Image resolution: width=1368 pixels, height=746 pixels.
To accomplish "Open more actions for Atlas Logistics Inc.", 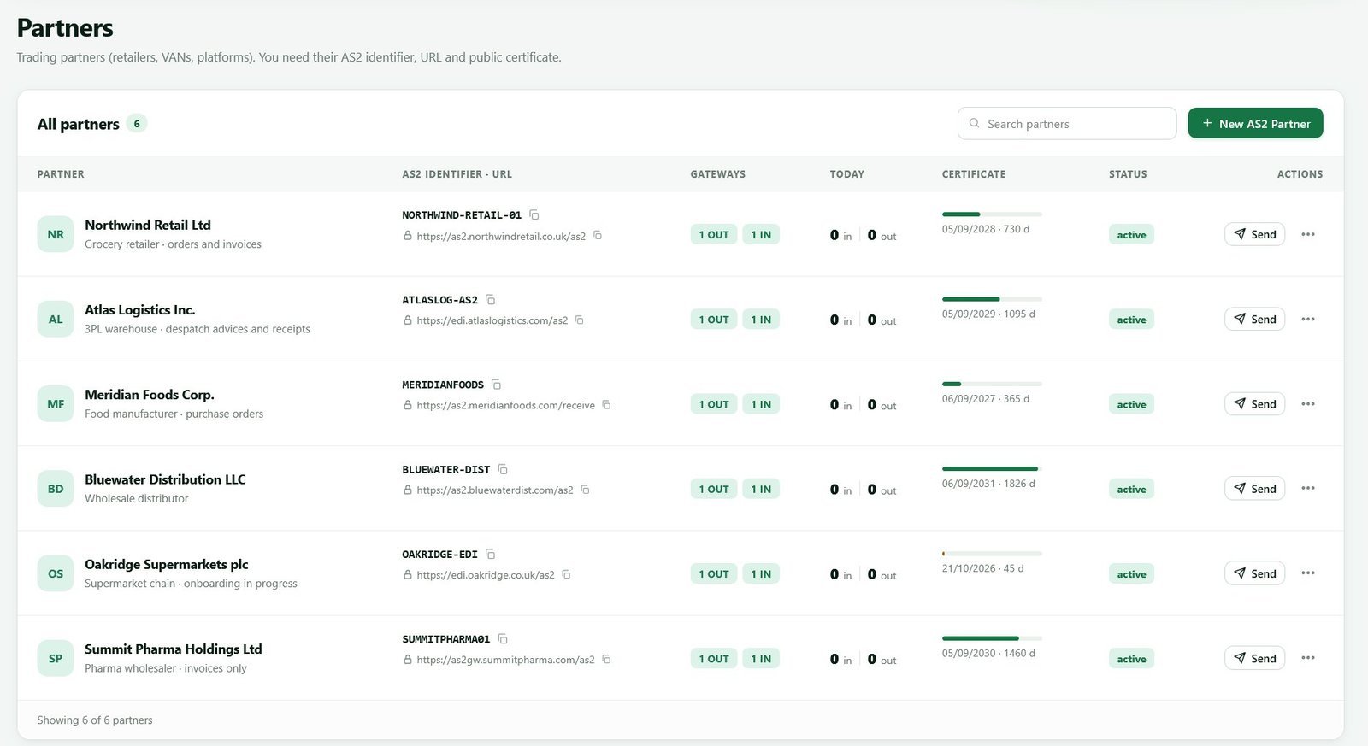I will coord(1308,319).
